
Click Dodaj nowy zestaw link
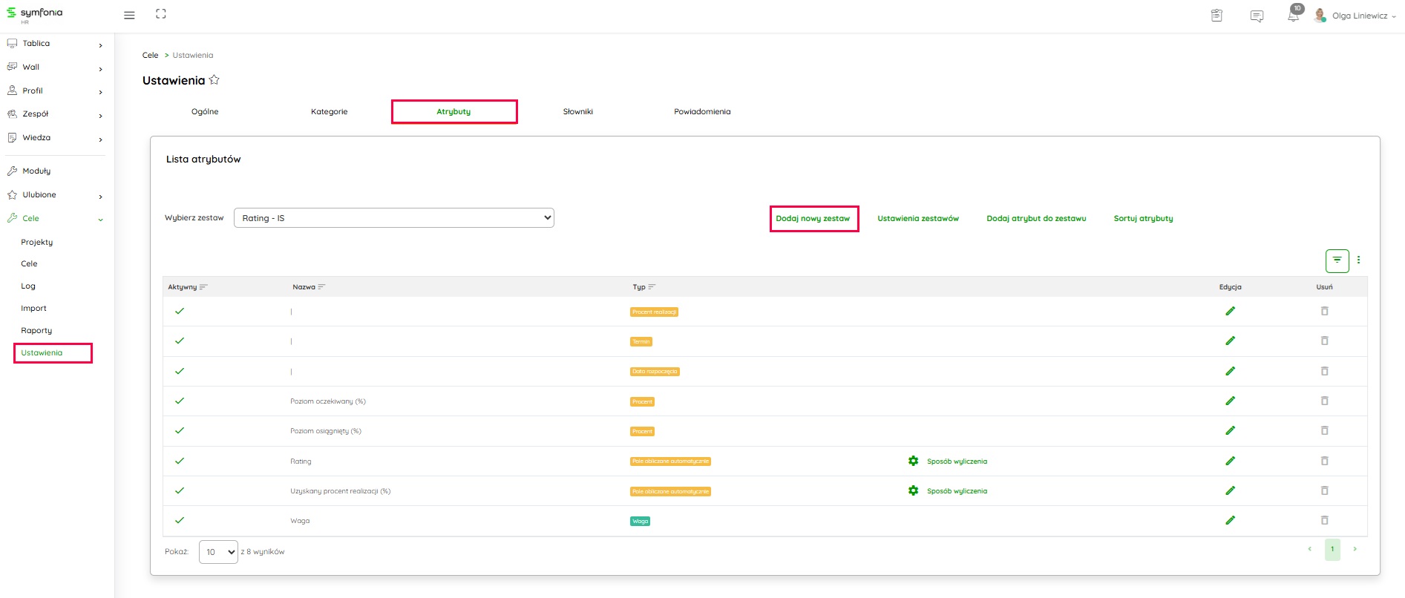point(813,219)
